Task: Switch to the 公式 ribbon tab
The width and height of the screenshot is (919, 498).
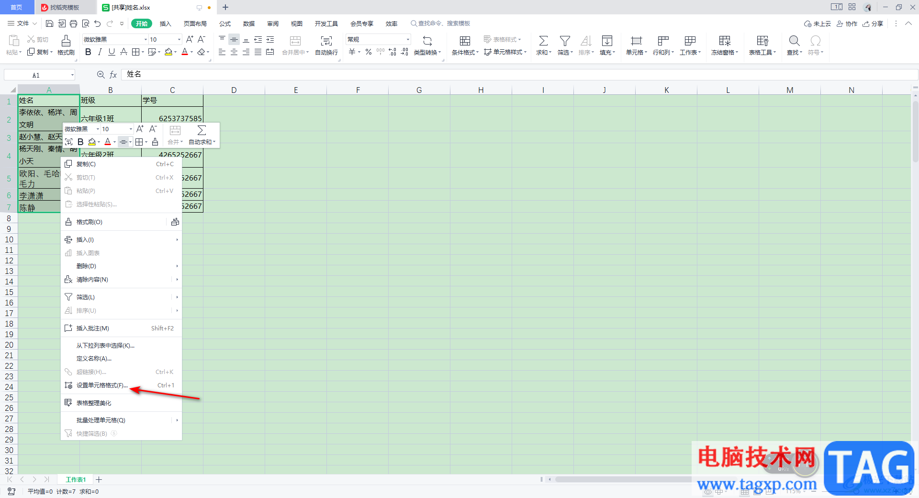Action: pyautogui.click(x=225, y=23)
